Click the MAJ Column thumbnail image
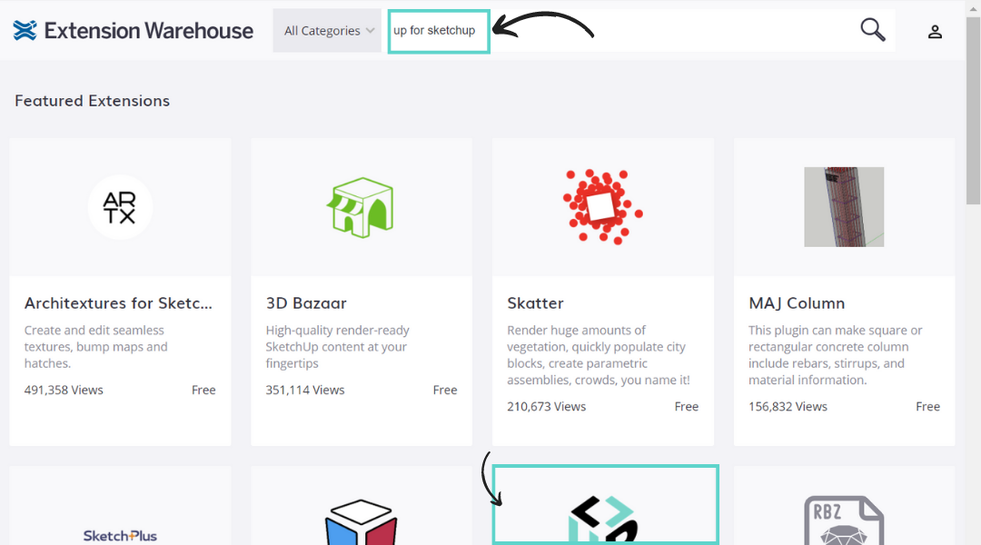Viewport: 981px width, 545px height. (x=844, y=206)
